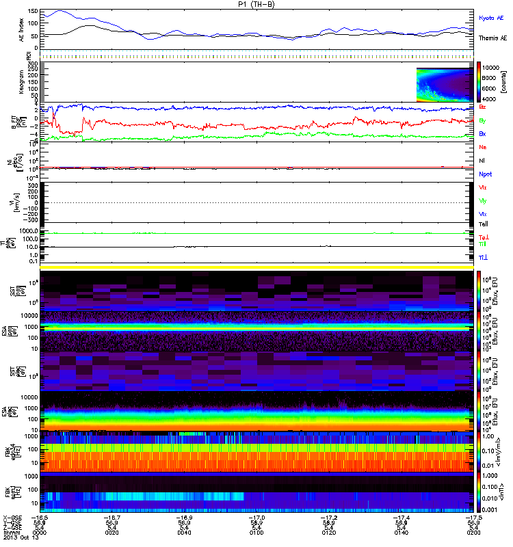Click the date label "2013 Oct 13"
This screenshot has height=547, width=513.
(21, 537)
